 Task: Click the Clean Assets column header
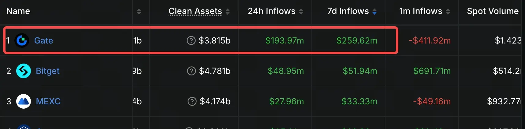pos(195,11)
